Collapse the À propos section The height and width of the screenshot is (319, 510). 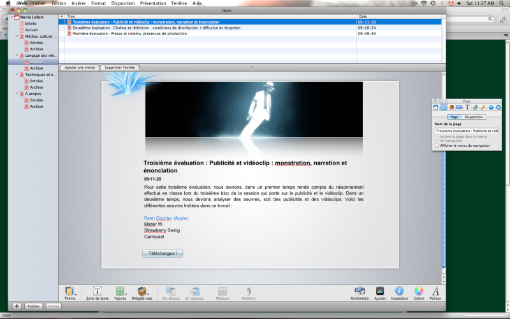(x=17, y=94)
